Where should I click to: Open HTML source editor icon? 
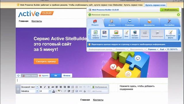point(80,91)
